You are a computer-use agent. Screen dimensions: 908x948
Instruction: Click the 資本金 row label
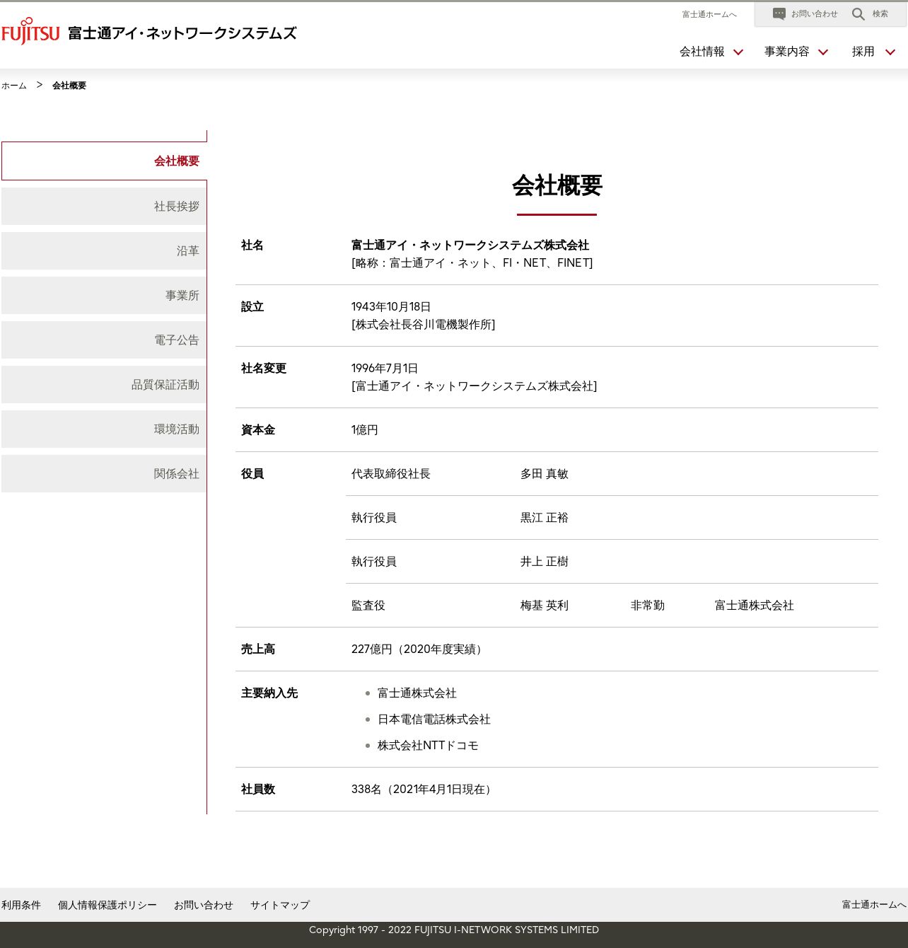(258, 430)
